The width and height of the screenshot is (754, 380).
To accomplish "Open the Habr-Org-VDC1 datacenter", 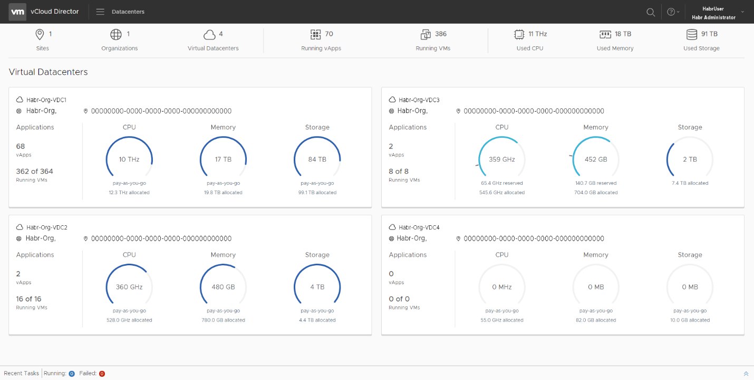I will [46, 99].
